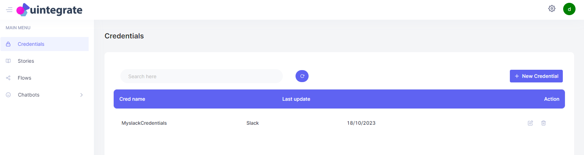
Task: Refresh the credentials list
Action: click(x=302, y=76)
